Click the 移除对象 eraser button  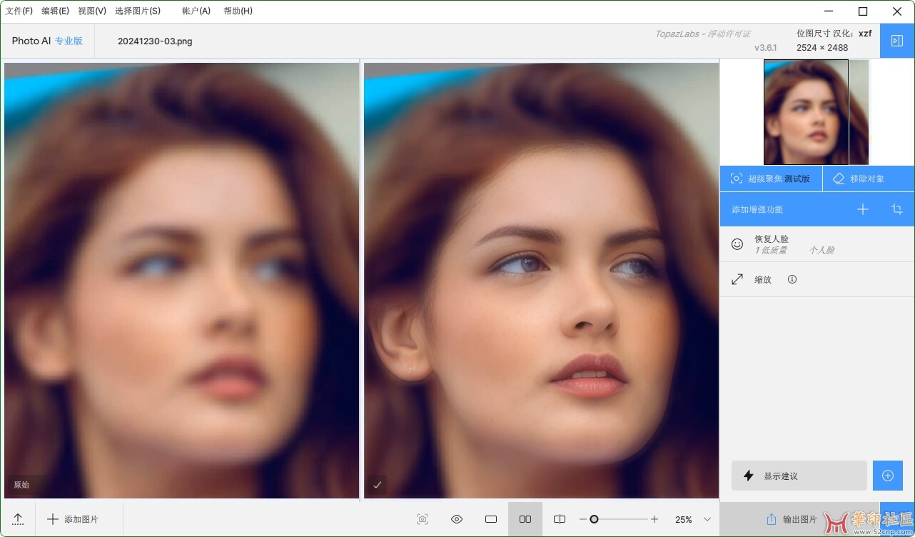(x=868, y=179)
